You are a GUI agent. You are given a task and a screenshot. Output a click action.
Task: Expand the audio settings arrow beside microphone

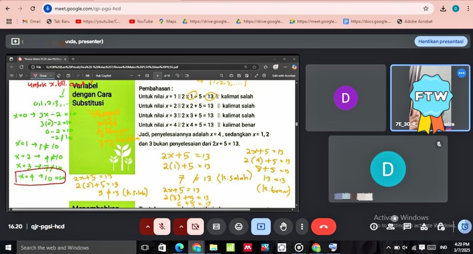pyautogui.click(x=147, y=227)
